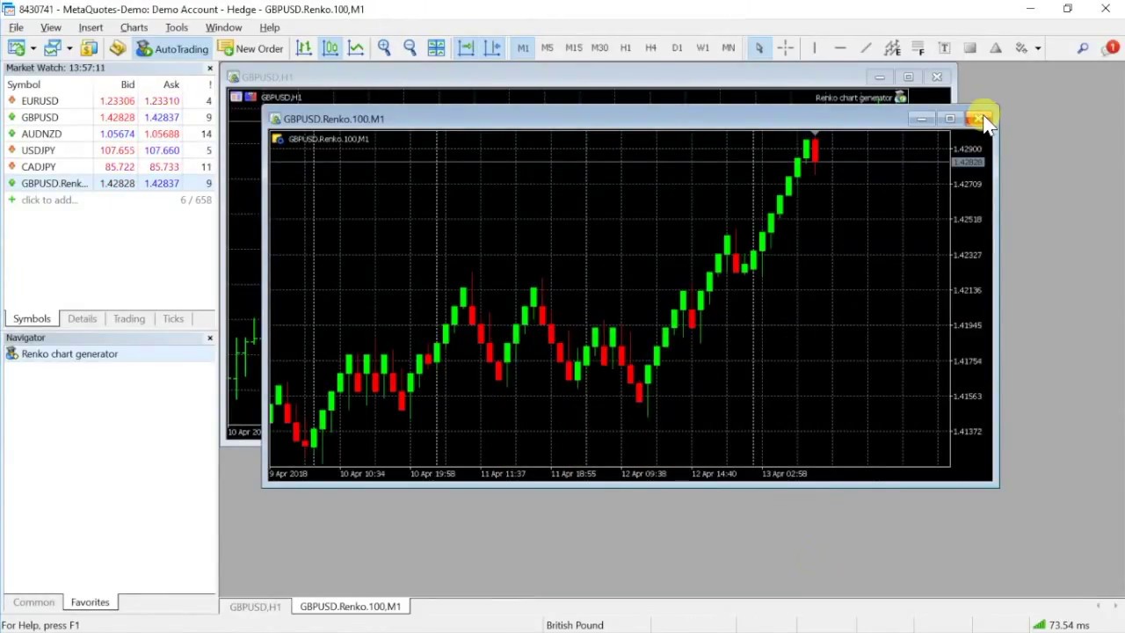Screen dimensions: 1125x633
Task: Select the D1 timeframe
Action: coord(677,48)
